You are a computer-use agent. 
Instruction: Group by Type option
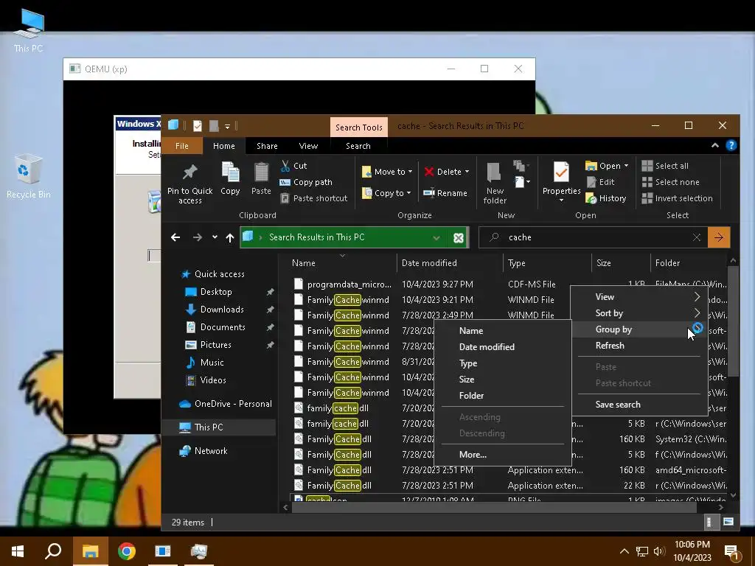(503, 363)
